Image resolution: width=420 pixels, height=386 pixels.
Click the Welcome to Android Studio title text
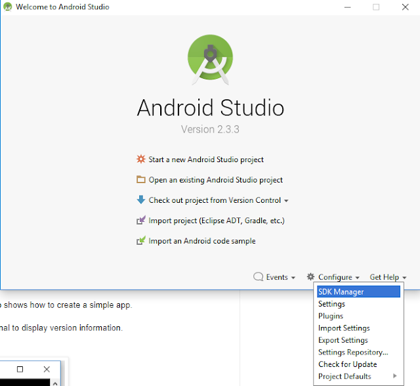pos(62,7)
